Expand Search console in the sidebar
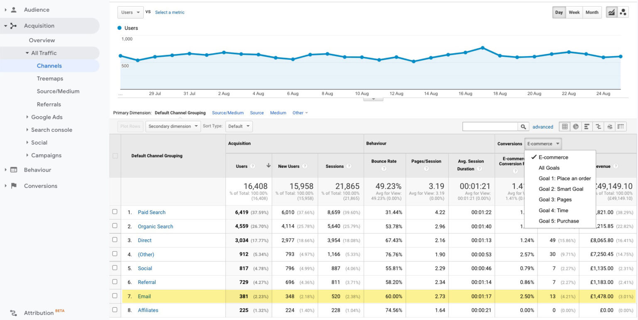The width and height of the screenshot is (638, 320). 27,130
